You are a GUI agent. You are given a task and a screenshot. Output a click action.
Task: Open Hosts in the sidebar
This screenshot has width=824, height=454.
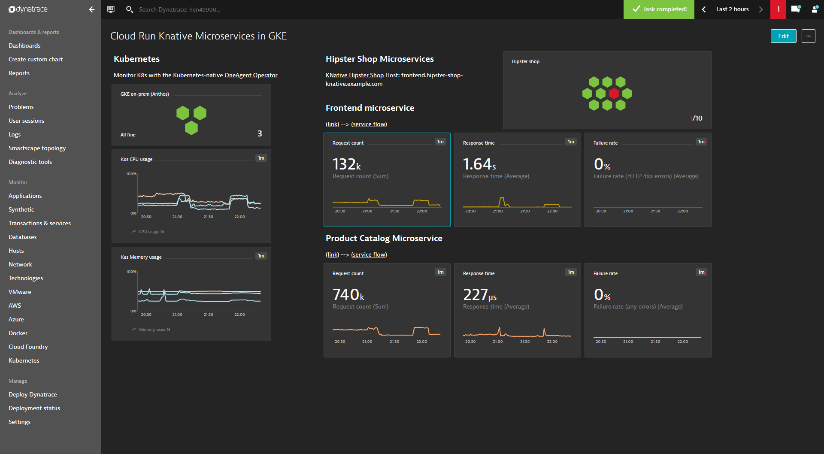(x=16, y=251)
